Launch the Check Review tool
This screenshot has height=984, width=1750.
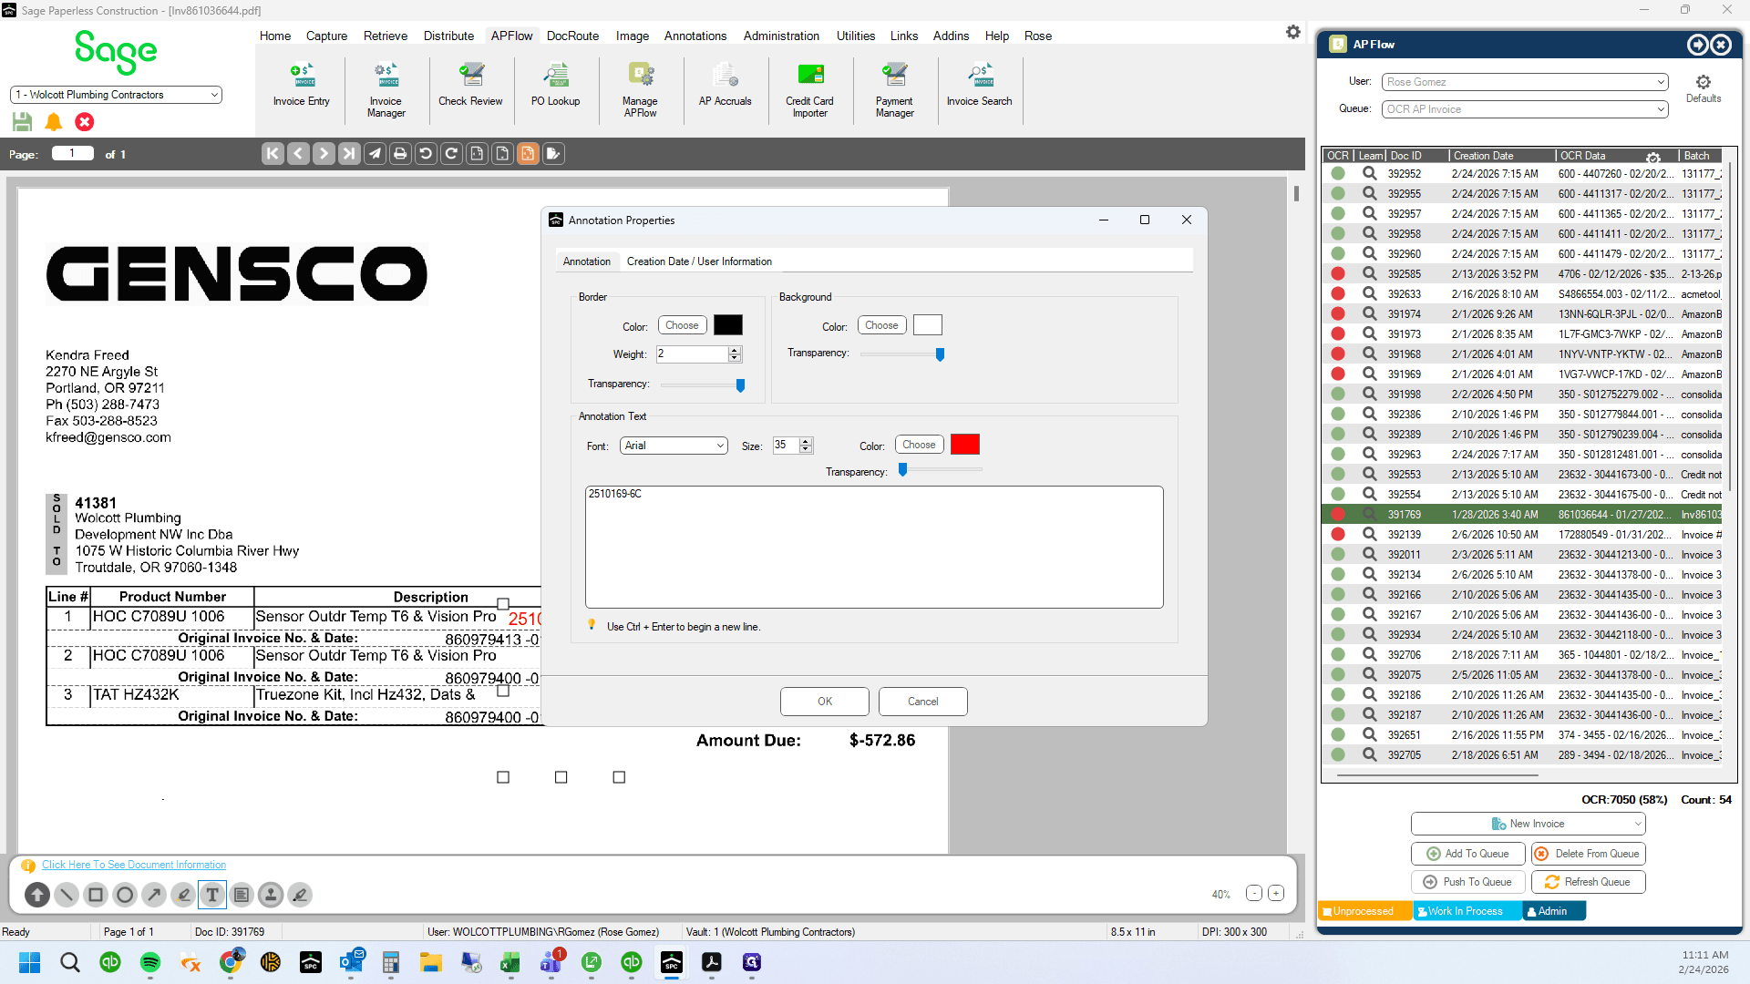(x=470, y=86)
